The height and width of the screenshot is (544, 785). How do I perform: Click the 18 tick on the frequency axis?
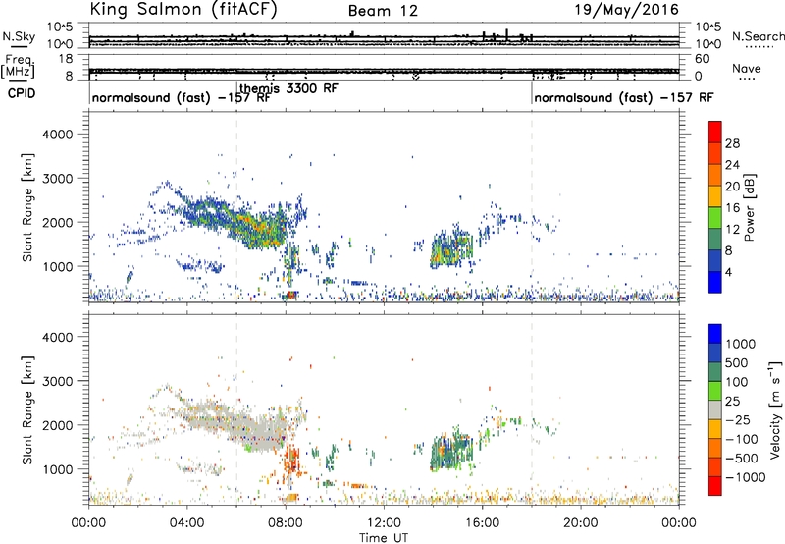click(x=66, y=59)
